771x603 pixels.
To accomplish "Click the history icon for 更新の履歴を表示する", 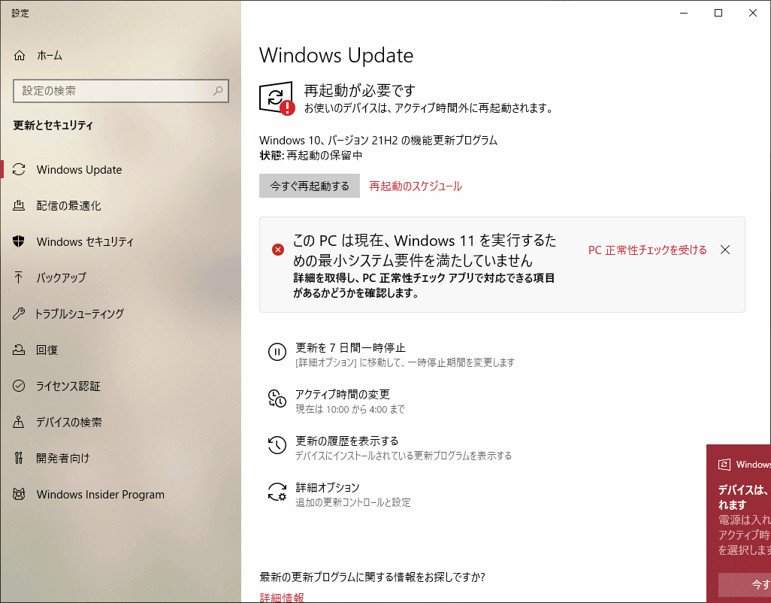I will coord(277,445).
